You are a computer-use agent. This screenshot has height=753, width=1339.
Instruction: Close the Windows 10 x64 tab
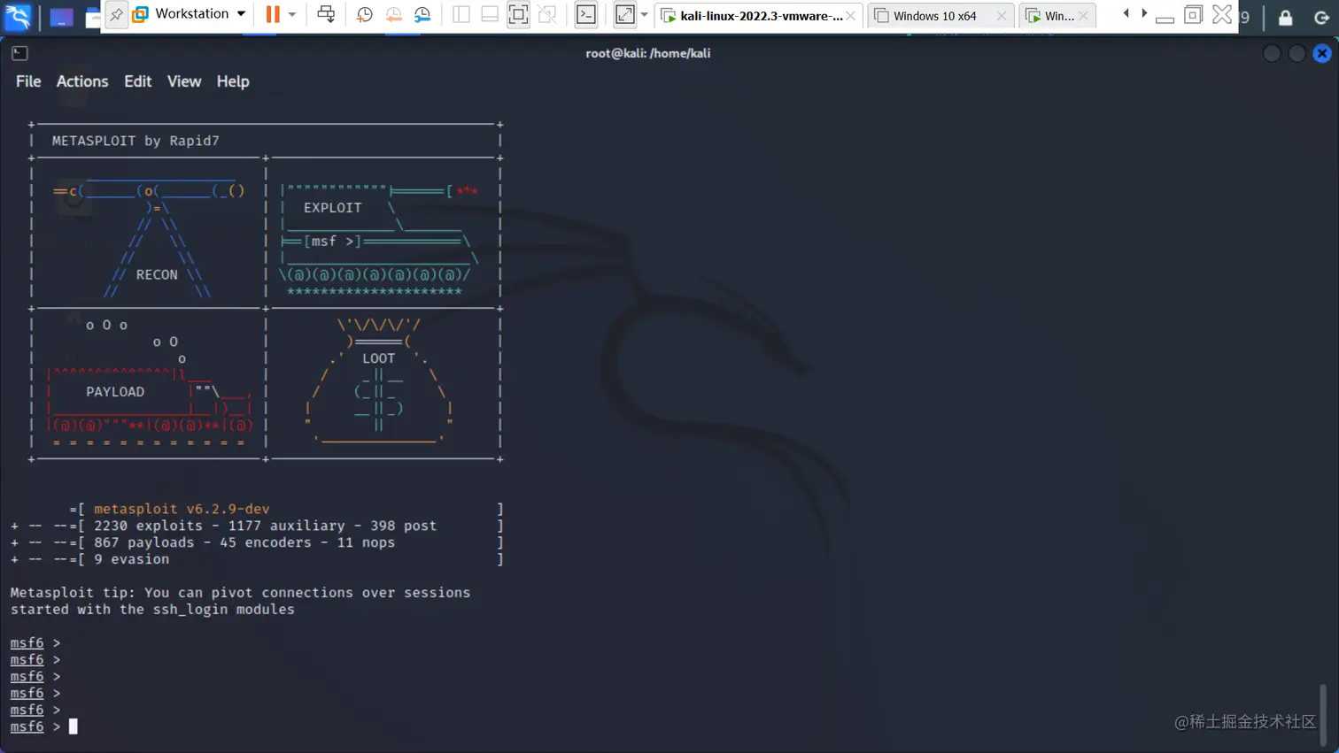(1002, 16)
